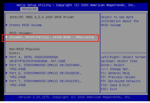Select Create RAID Volume entry
The image size is (150, 103).
tap(25, 25)
